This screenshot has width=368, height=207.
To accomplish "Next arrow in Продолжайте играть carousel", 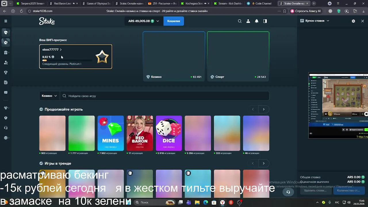I will coord(264,109).
